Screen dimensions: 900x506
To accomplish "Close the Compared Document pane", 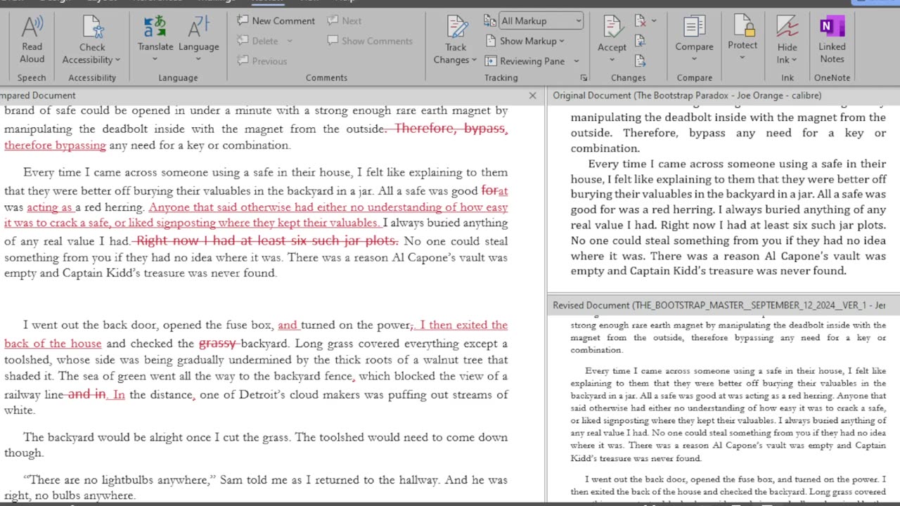I will point(532,96).
